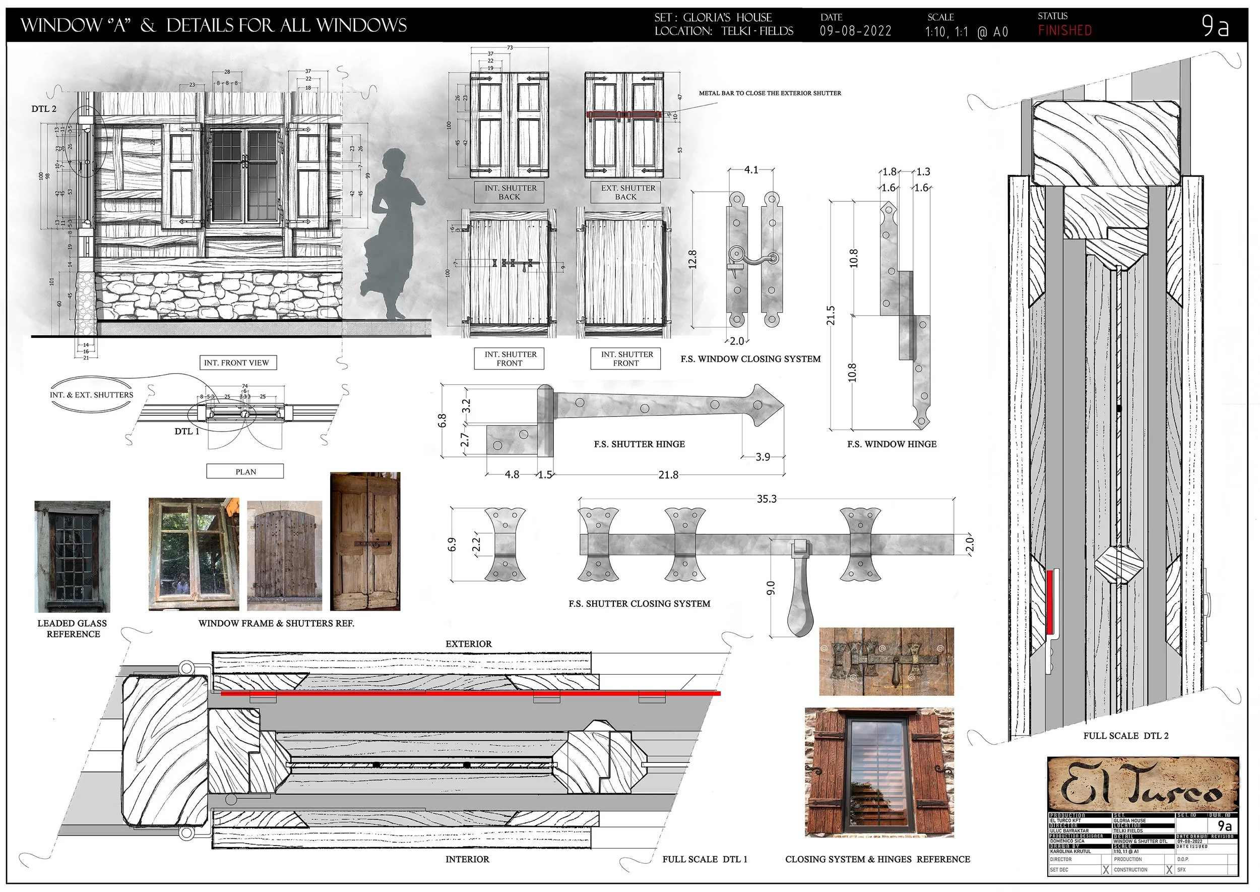Click the 9a sheet number in header
The width and height of the screenshot is (1260, 892).
pos(1215,26)
